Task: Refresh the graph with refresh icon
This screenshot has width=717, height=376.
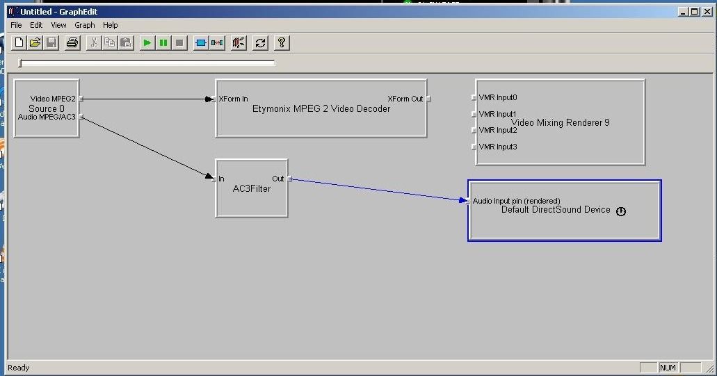Action: click(x=260, y=43)
